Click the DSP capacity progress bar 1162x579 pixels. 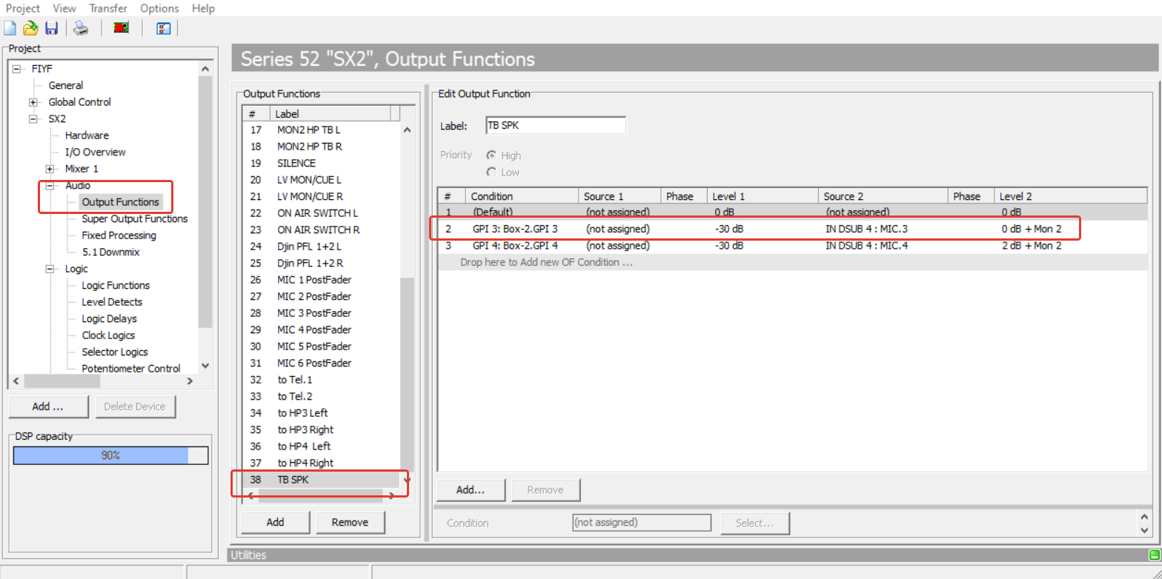110,455
